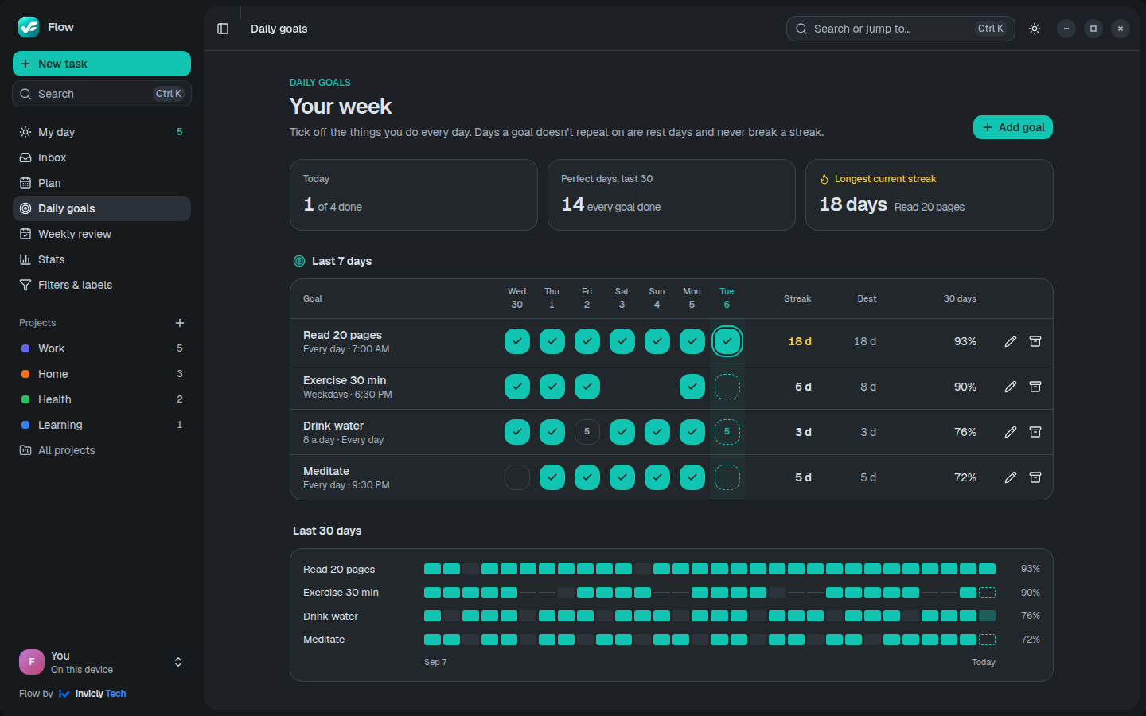Archive the Drink water goal

pos(1035,432)
